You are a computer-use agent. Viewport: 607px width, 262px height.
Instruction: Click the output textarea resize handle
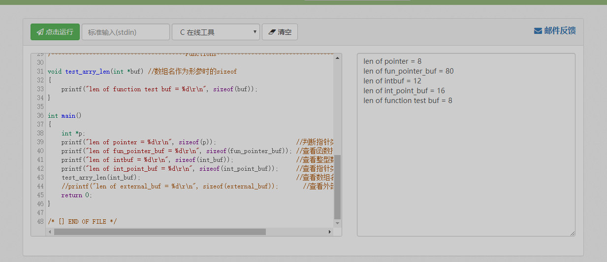click(572, 234)
